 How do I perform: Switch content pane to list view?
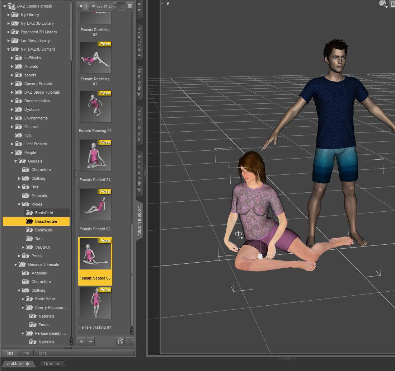(x=130, y=6)
